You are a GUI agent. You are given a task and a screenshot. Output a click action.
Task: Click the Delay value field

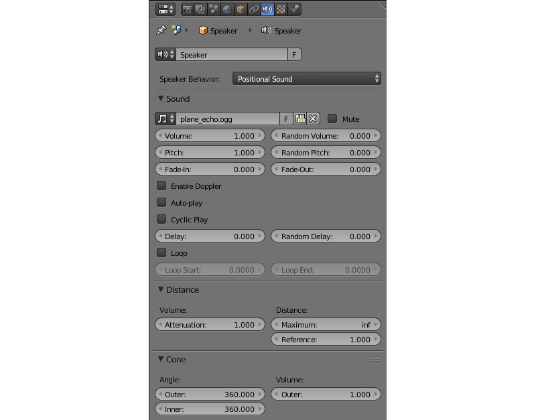210,236
